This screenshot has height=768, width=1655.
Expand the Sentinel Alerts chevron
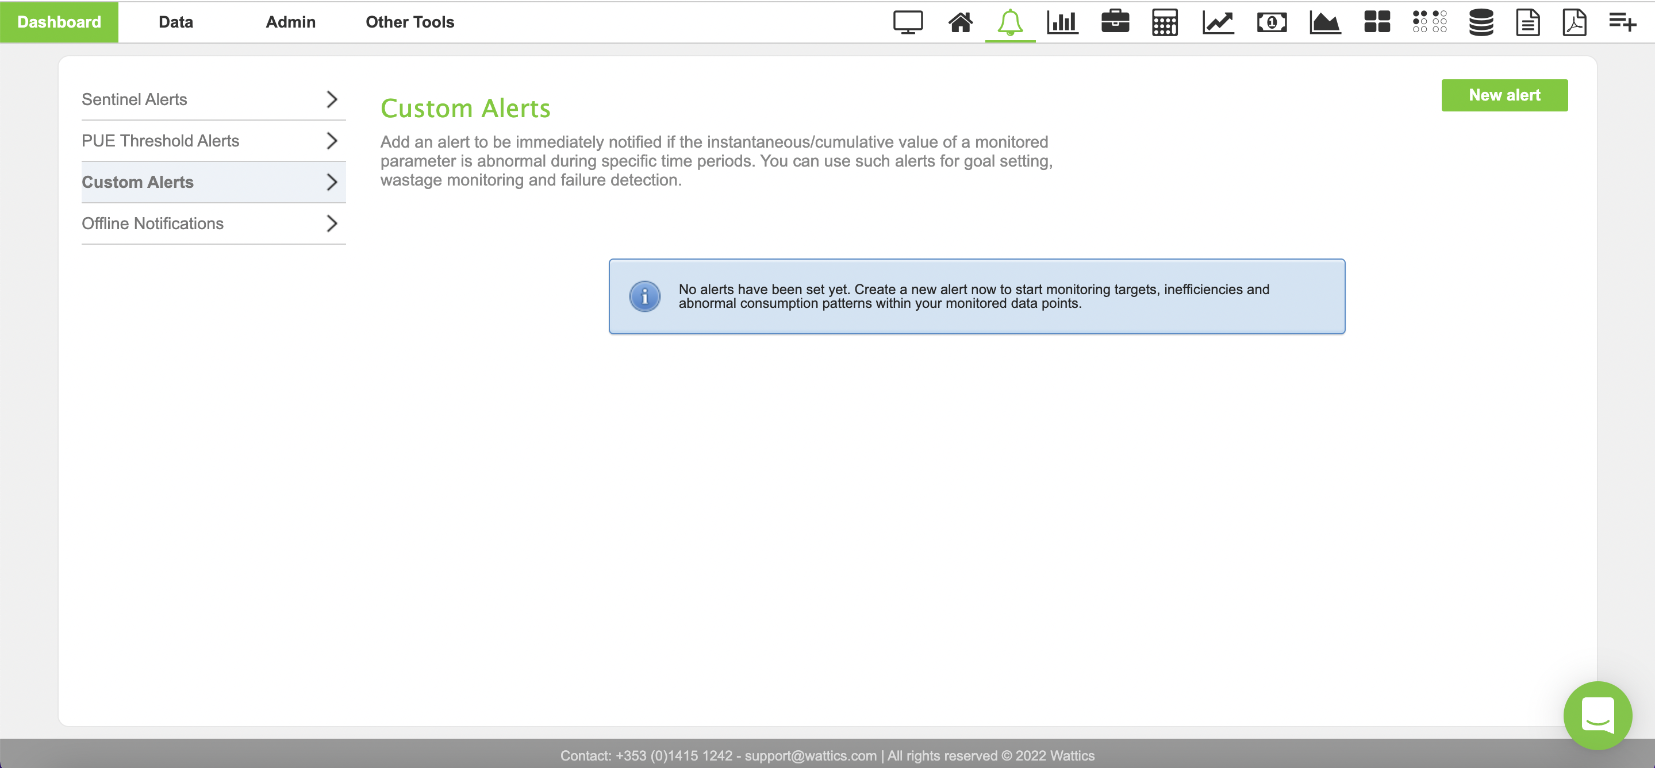pos(332,99)
